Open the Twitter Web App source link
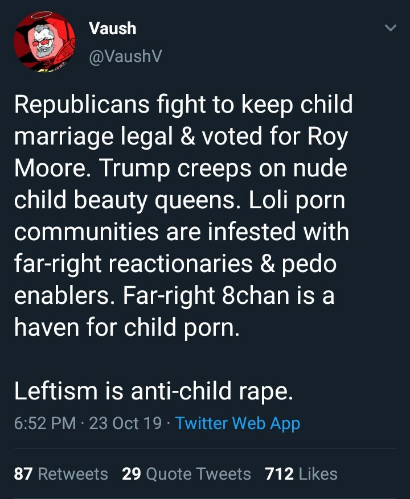Image resolution: width=410 pixels, height=499 pixels. 237,423
